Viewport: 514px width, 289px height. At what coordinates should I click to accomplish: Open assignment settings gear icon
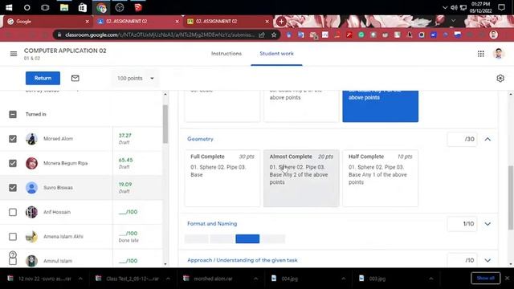click(500, 79)
